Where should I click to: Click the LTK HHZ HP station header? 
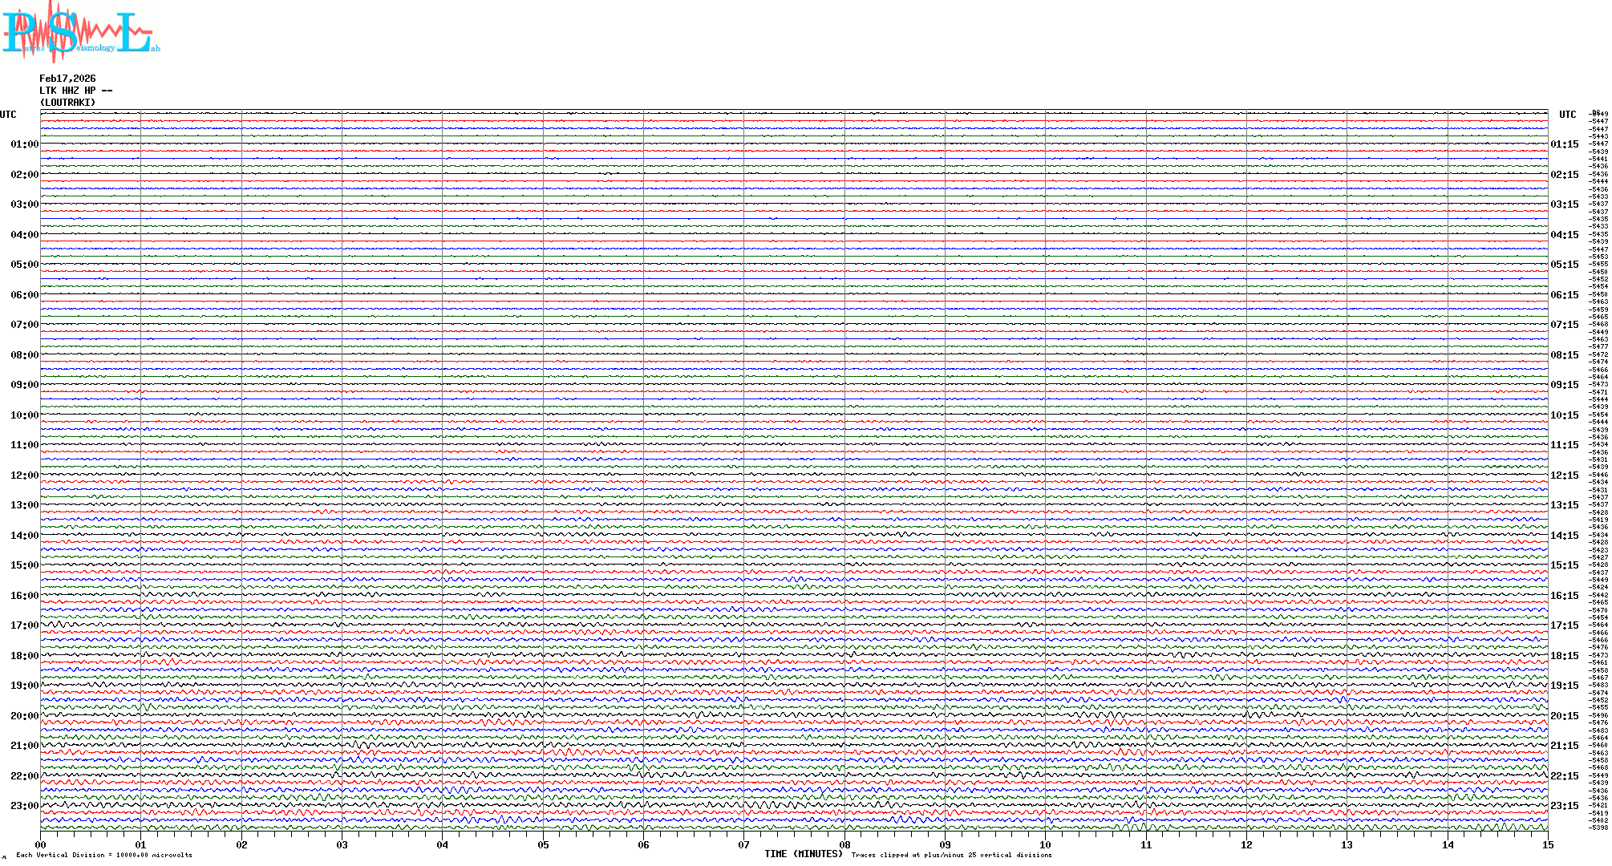click(x=75, y=91)
